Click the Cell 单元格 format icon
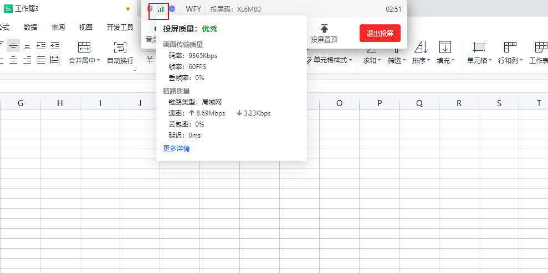 point(479,47)
